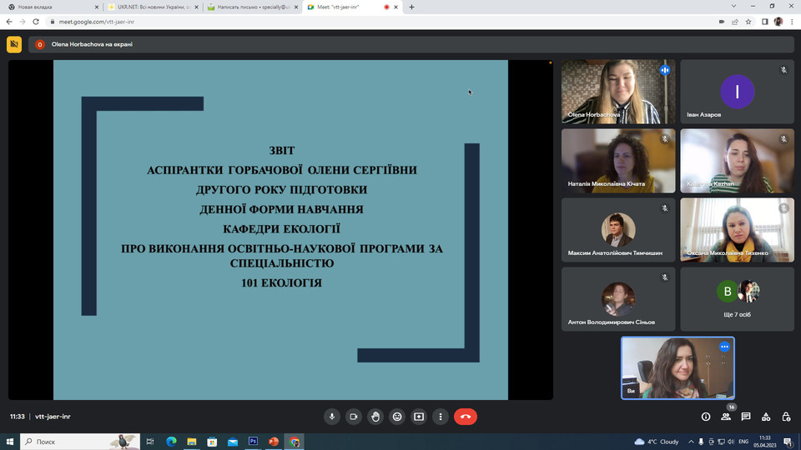The height and width of the screenshot is (450, 801).
Task: Open options on your self-view tile
Action: click(724, 347)
